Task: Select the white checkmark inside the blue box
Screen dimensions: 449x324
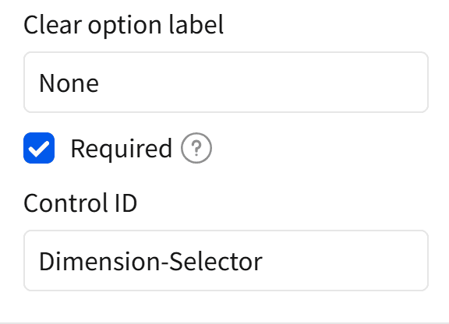Action: click(39, 149)
